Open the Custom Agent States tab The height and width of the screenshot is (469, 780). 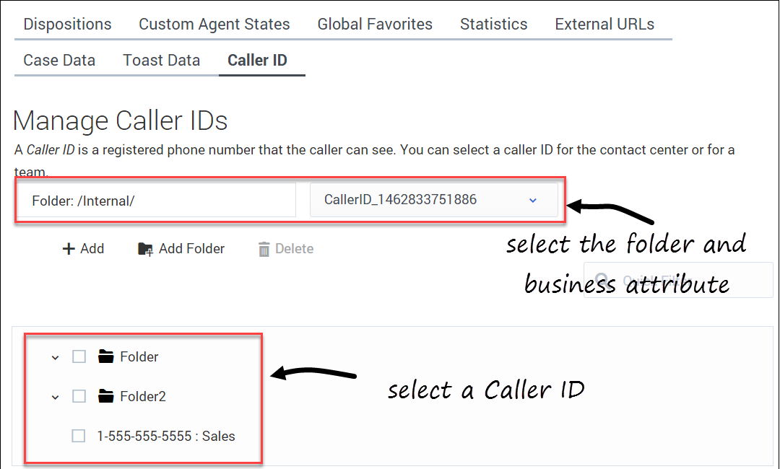pos(214,24)
